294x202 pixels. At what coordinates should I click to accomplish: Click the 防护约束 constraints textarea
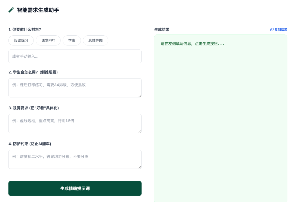click(75, 159)
